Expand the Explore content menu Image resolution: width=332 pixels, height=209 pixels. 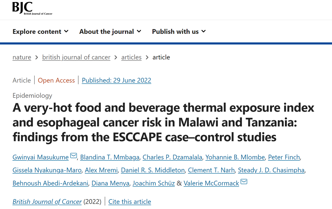click(40, 31)
